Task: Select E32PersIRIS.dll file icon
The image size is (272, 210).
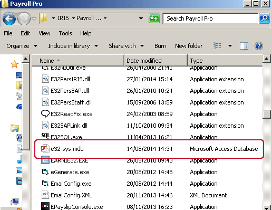Action: click(45, 79)
